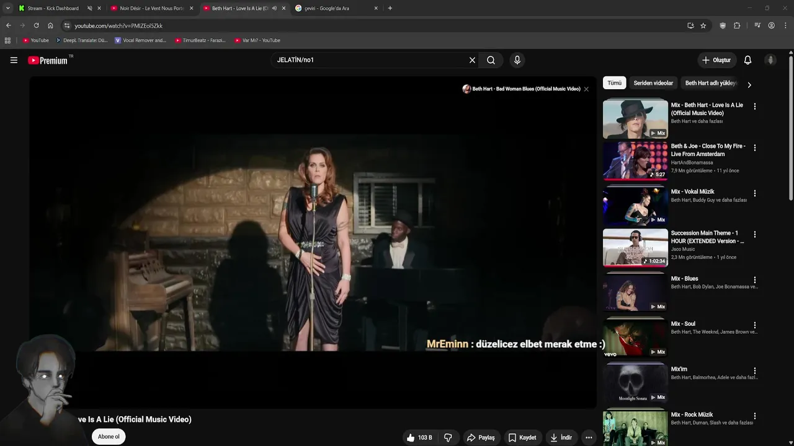Open browser three-dot menu
Screen dimensions: 794x446
point(786,25)
